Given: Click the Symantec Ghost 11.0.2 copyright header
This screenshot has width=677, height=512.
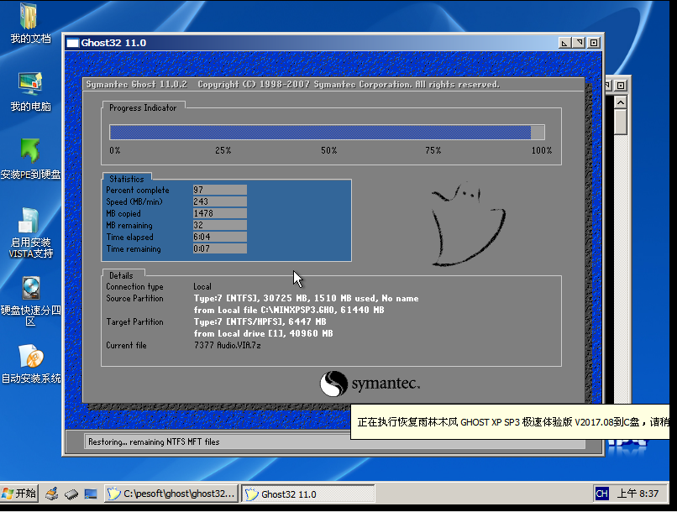Looking at the screenshot, I should pyautogui.click(x=293, y=85).
